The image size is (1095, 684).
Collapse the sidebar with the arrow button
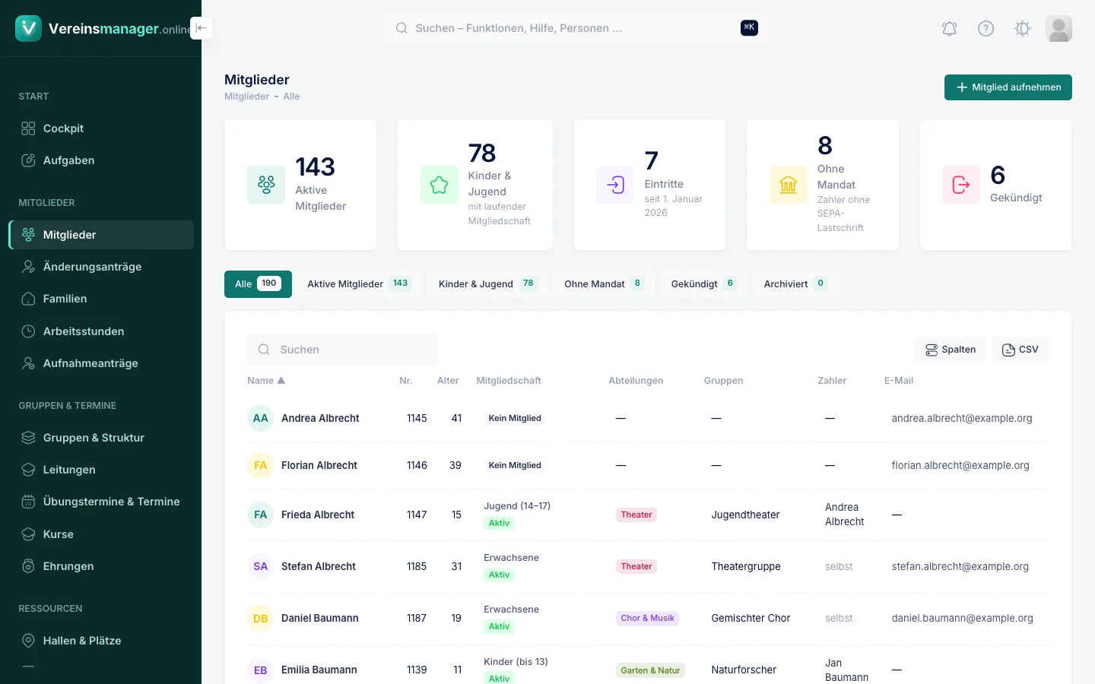(201, 28)
